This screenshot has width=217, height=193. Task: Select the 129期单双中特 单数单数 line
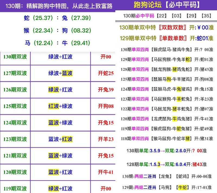click(x=167, y=38)
